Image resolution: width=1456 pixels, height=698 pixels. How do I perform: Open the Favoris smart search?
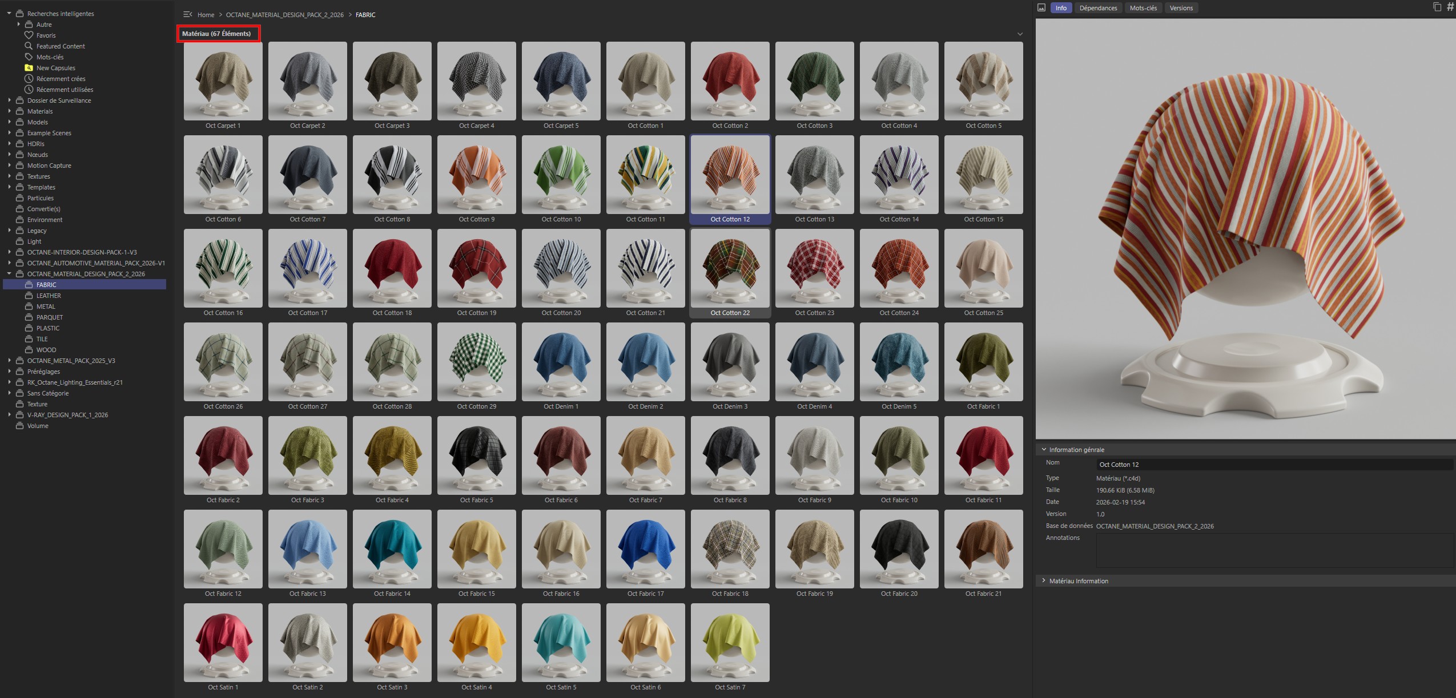(x=44, y=35)
